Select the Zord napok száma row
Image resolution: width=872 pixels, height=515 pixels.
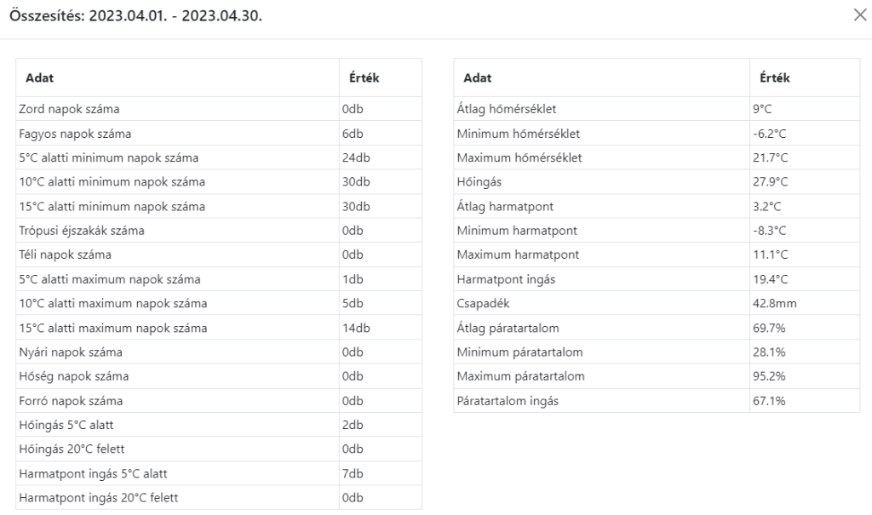[69, 109]
